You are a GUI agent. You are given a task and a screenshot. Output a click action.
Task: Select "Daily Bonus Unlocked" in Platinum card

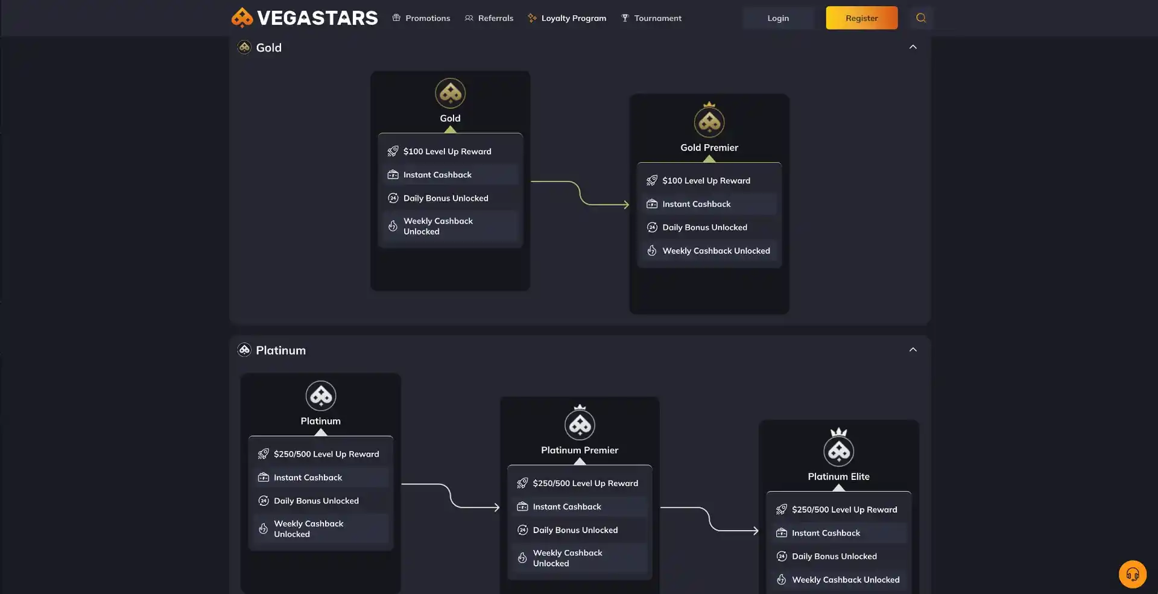316,501
